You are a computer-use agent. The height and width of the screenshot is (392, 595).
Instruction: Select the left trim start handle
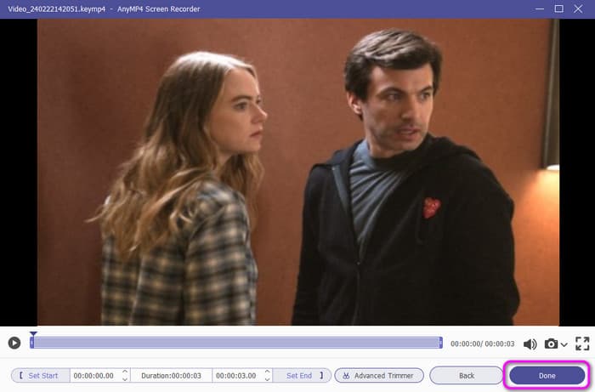(x=32, y=343)
